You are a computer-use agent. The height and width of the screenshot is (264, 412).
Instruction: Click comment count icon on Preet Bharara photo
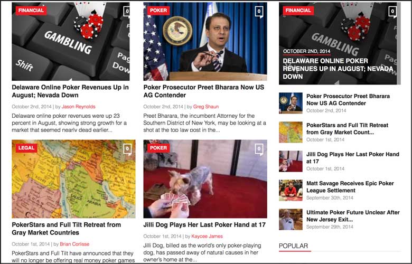(x=259, y=12)
